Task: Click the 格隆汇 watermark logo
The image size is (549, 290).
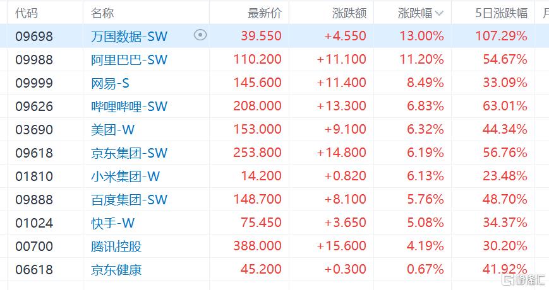Action: pyautogui.click(x=524, y=279)
